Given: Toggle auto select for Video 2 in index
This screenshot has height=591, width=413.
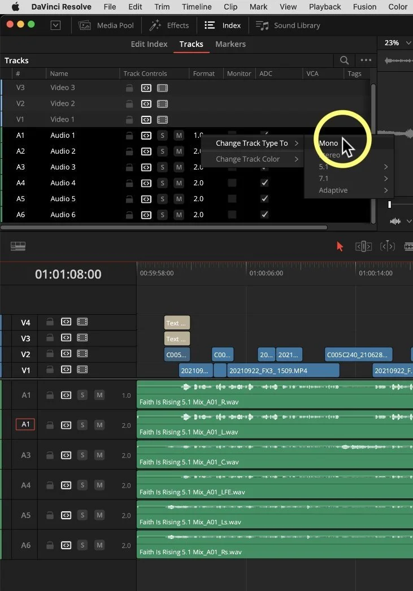Looking at the screenshot, I should click(x=146, y=103).
